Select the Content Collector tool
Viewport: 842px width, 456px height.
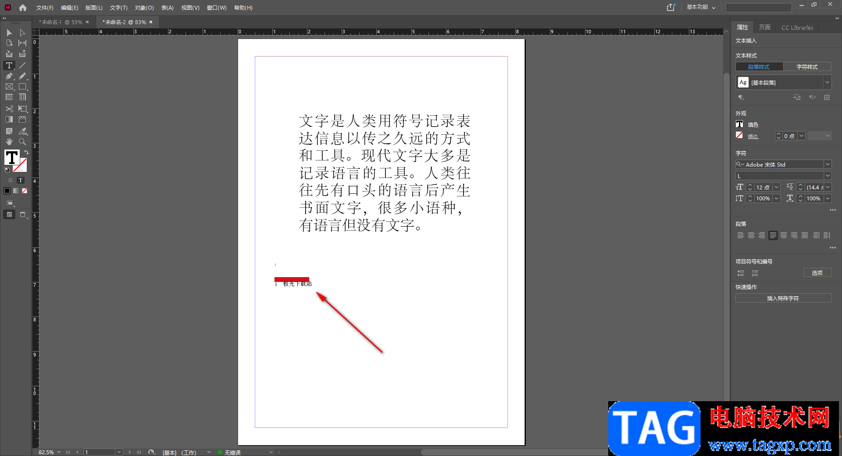coord(9,54)
